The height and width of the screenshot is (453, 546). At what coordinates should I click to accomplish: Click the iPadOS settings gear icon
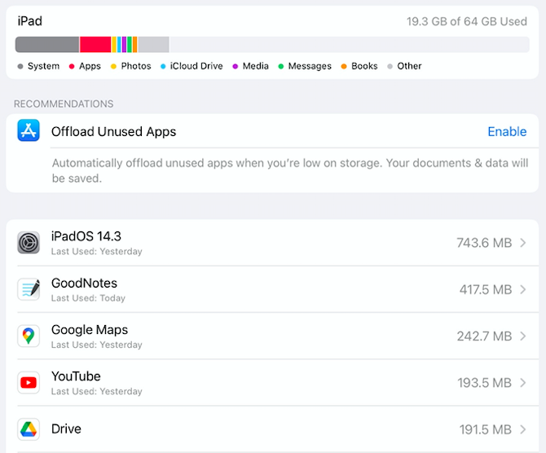(29, 243)
